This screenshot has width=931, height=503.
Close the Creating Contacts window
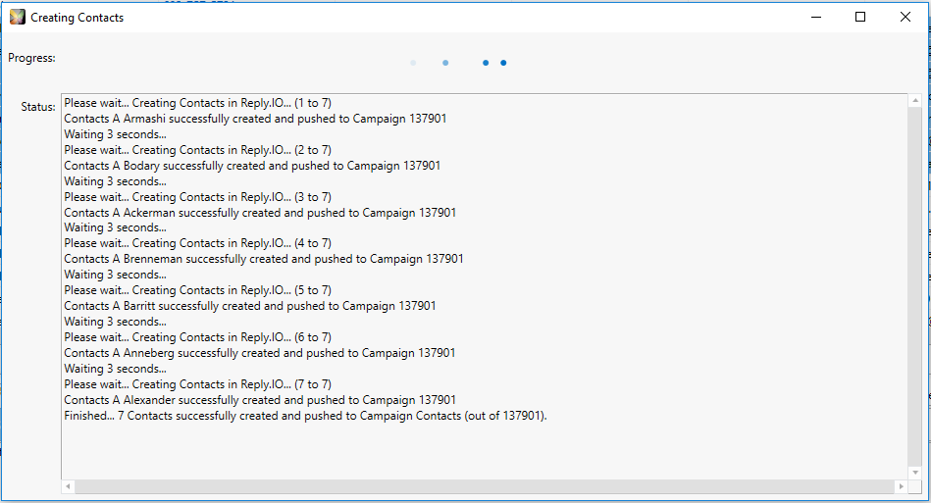(905, 18)
